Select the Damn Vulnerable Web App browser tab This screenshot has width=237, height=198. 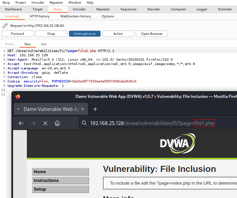[x=51, y=109]
